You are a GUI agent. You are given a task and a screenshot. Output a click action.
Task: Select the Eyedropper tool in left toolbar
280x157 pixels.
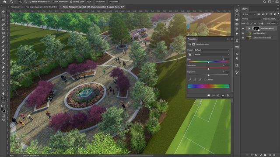coord(3,38)
